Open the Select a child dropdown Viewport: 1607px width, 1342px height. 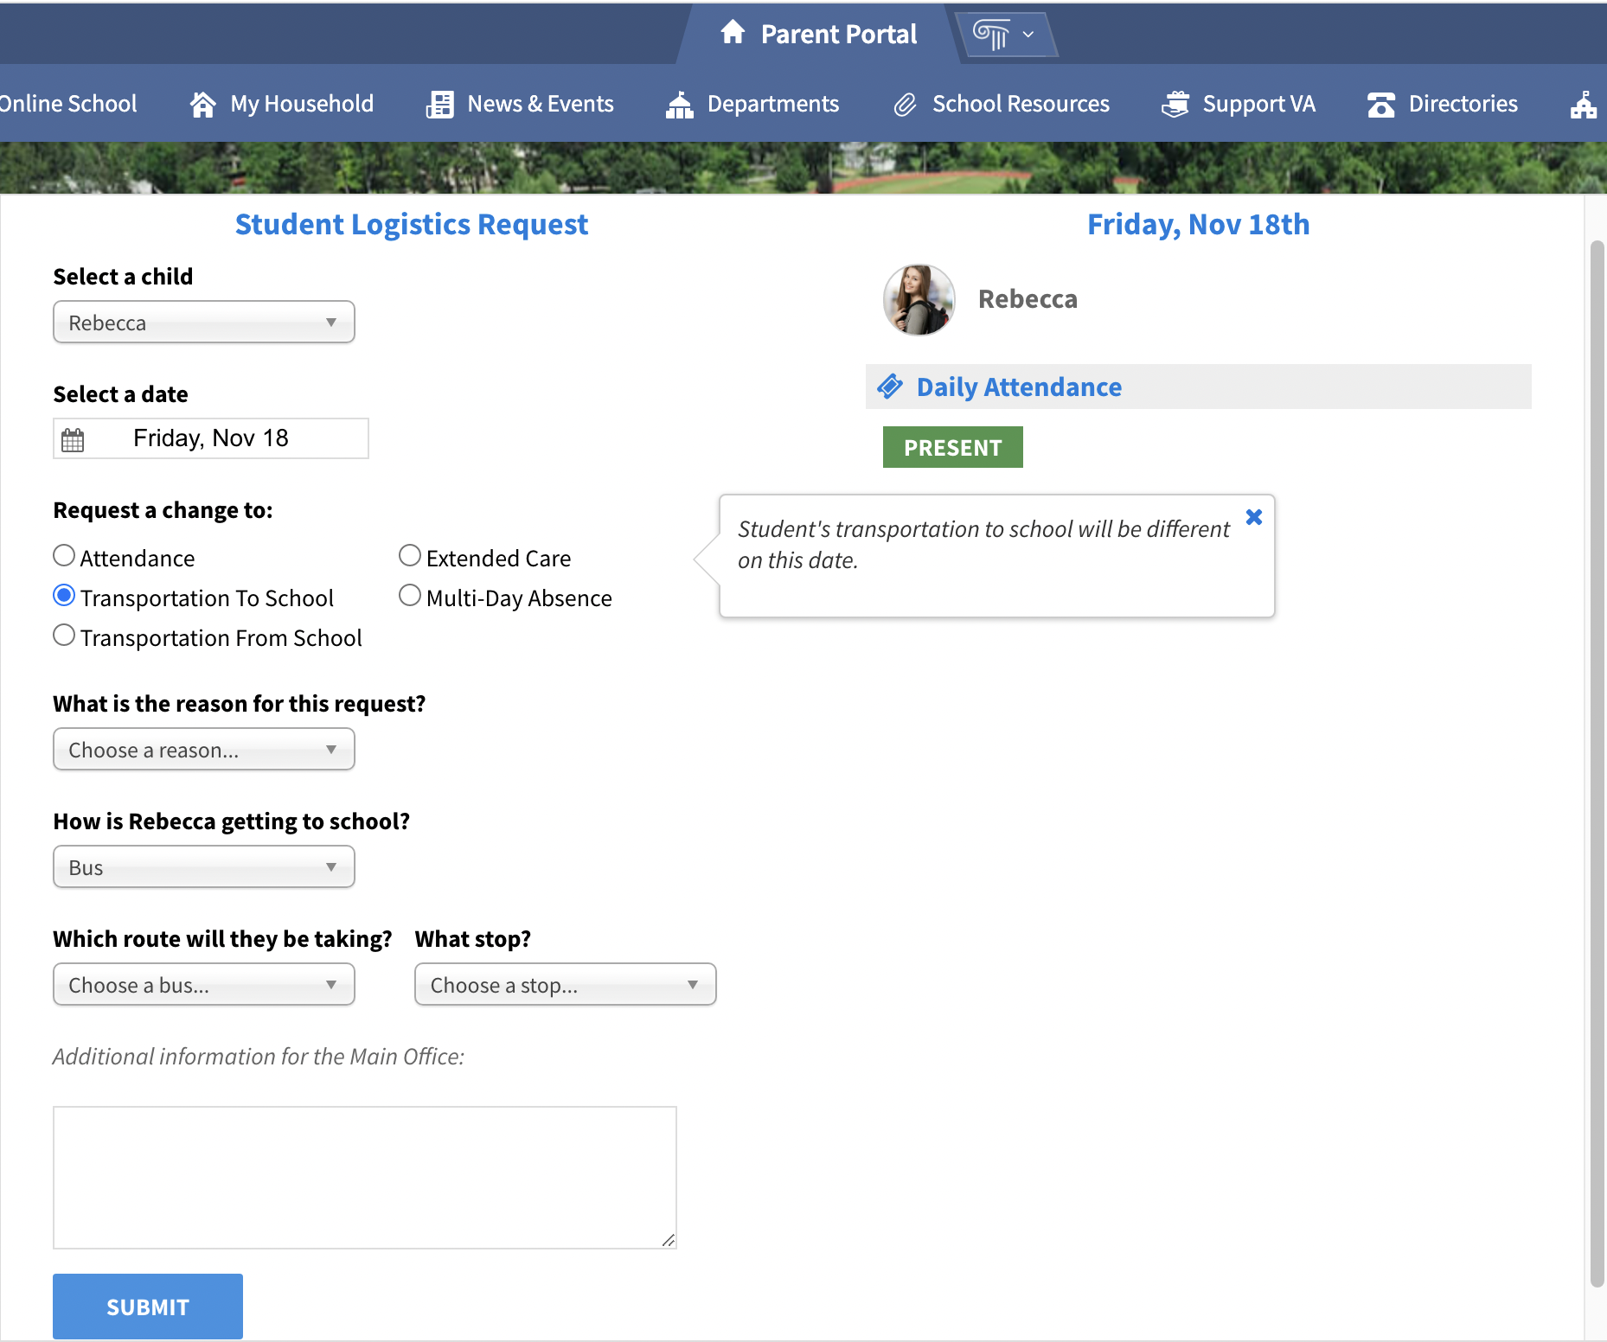click(x=204, y=323)
